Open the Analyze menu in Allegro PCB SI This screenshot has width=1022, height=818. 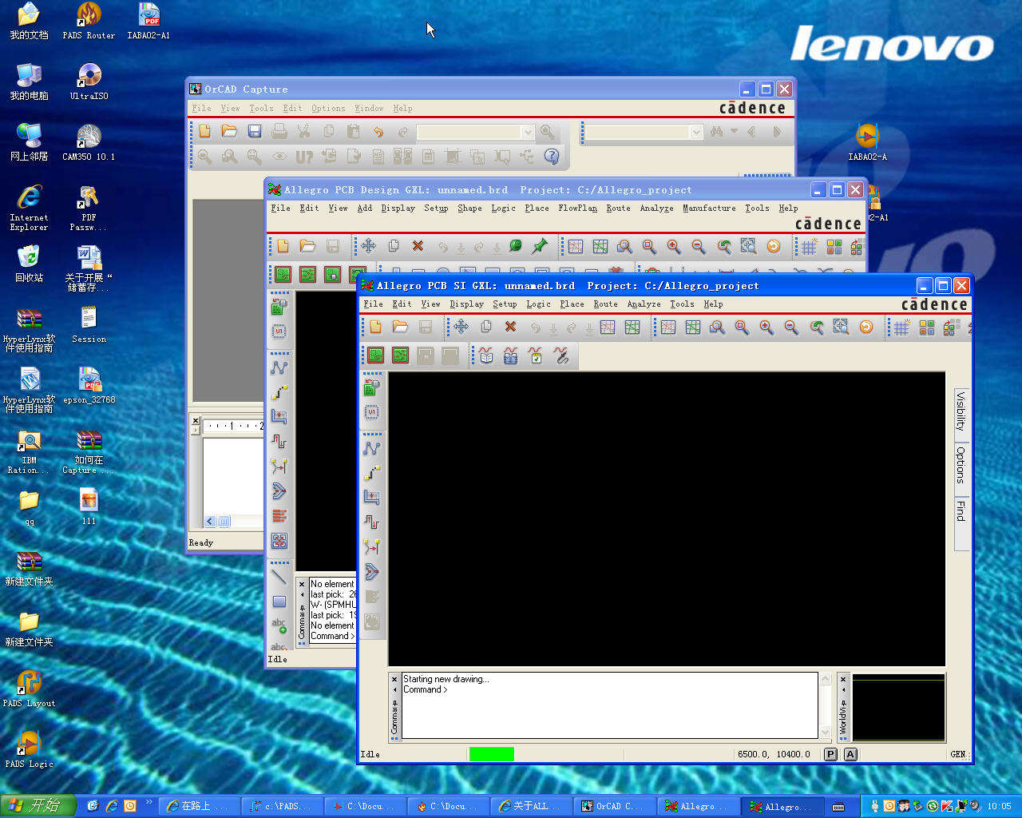point(644,304)
